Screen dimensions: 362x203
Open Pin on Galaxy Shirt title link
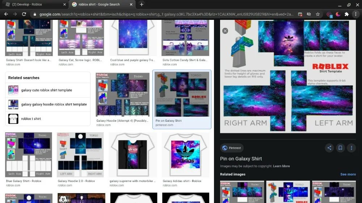point(241,159)
